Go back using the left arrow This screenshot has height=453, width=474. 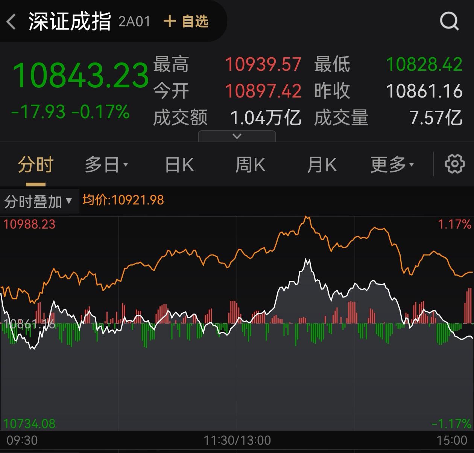point(11,21)
